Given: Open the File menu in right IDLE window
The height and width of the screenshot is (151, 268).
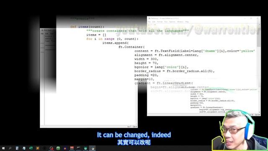Looking at the screenshot, I should coord(149,22).
